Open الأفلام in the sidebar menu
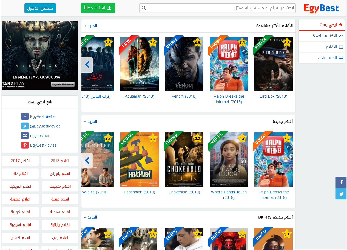 [x=322, y=47]
